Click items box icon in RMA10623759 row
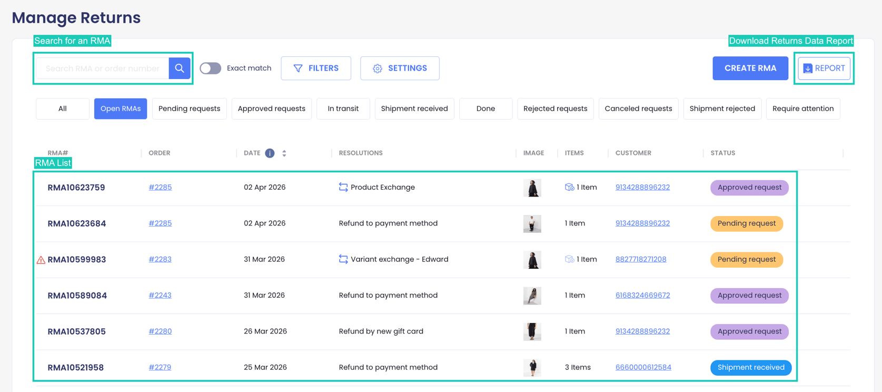The image size is (882, 392). pos(569,187)
